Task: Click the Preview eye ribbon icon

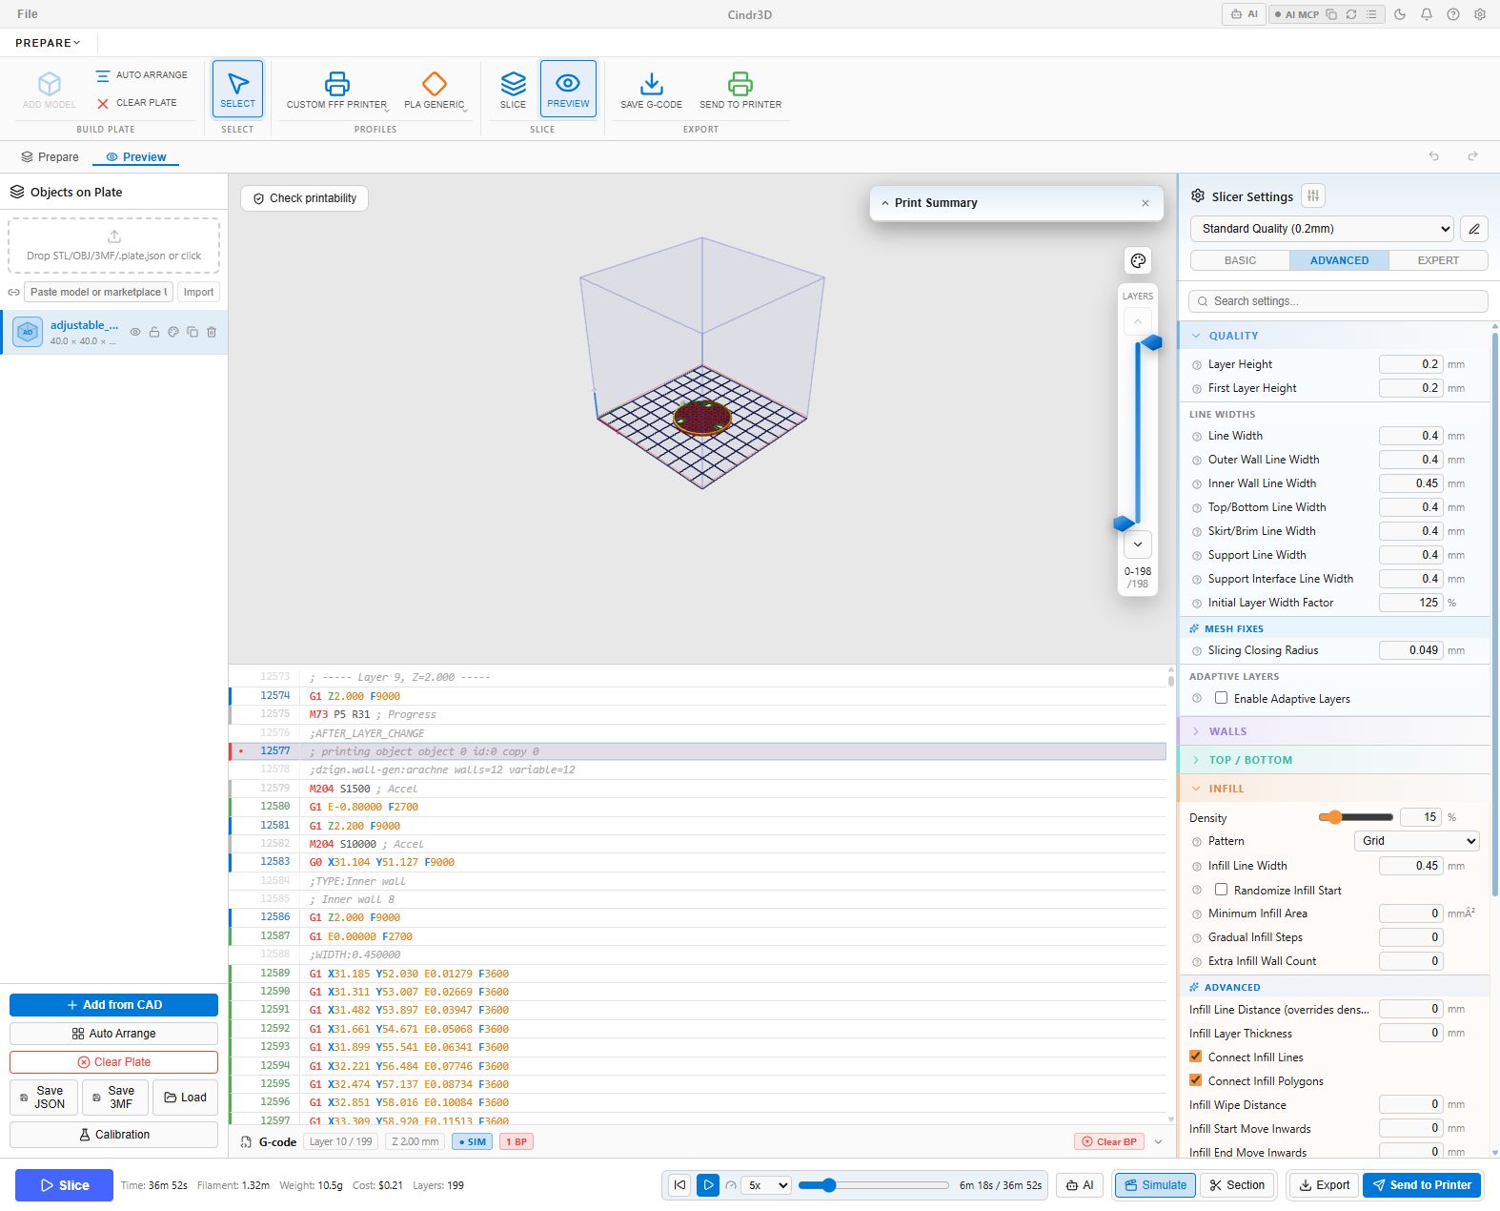Action: 568,90
